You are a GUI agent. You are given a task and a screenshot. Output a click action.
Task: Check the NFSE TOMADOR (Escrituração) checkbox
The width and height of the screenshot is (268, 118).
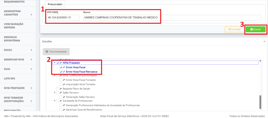click(58, 76)
